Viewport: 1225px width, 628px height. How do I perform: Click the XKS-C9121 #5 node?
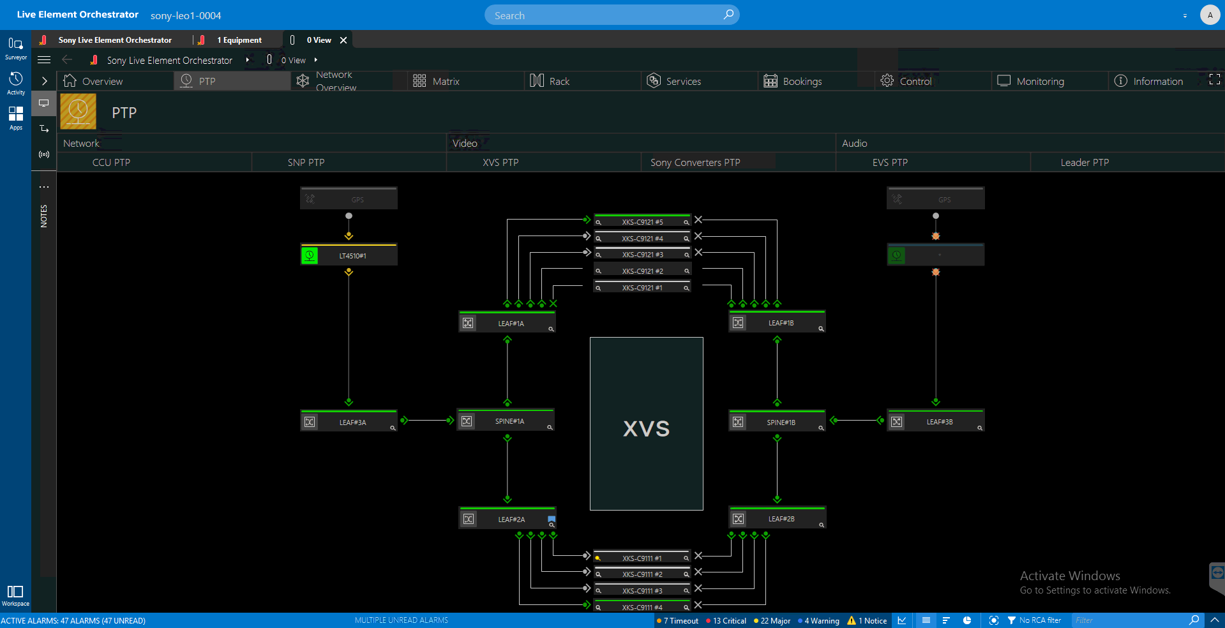(642, 221)
